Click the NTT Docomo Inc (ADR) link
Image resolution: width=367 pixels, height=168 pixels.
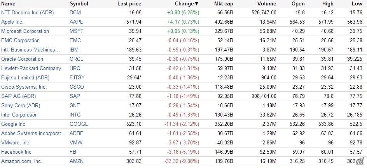click(x=28, y=13)
